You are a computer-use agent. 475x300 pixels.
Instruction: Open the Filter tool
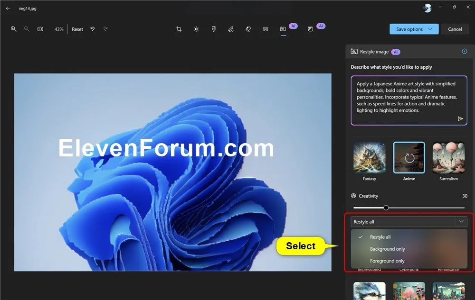(x=214, y=29)
